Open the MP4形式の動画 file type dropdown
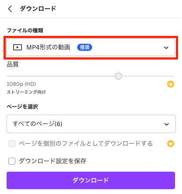 pos(91,47)
